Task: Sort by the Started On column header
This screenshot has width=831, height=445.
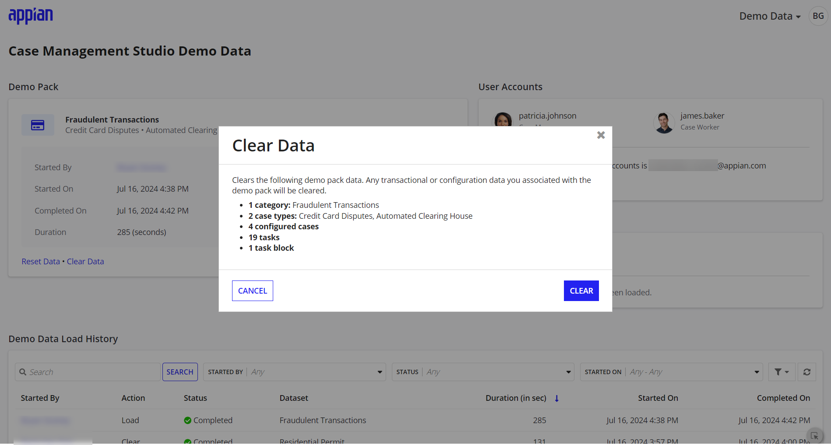Action: coord(658,398)
